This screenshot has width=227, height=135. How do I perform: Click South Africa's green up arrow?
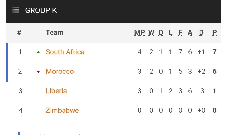pos(38,52)
